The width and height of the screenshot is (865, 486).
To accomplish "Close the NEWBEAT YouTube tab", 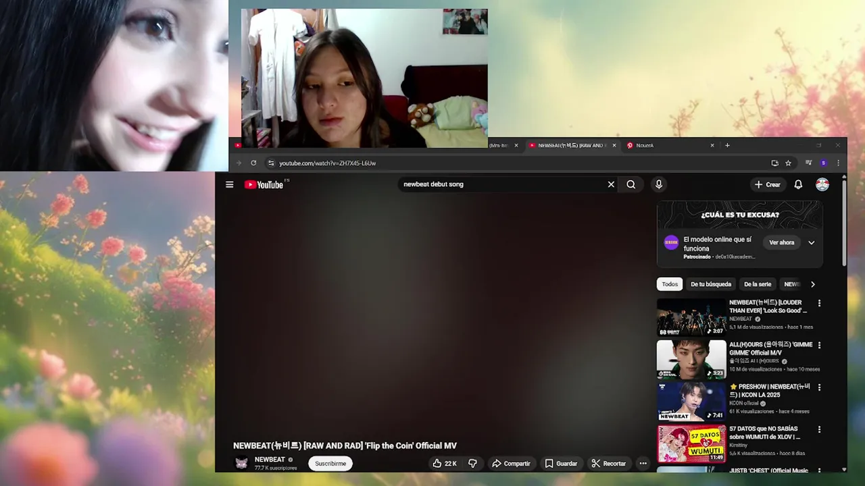I will (x=614, y=145).
